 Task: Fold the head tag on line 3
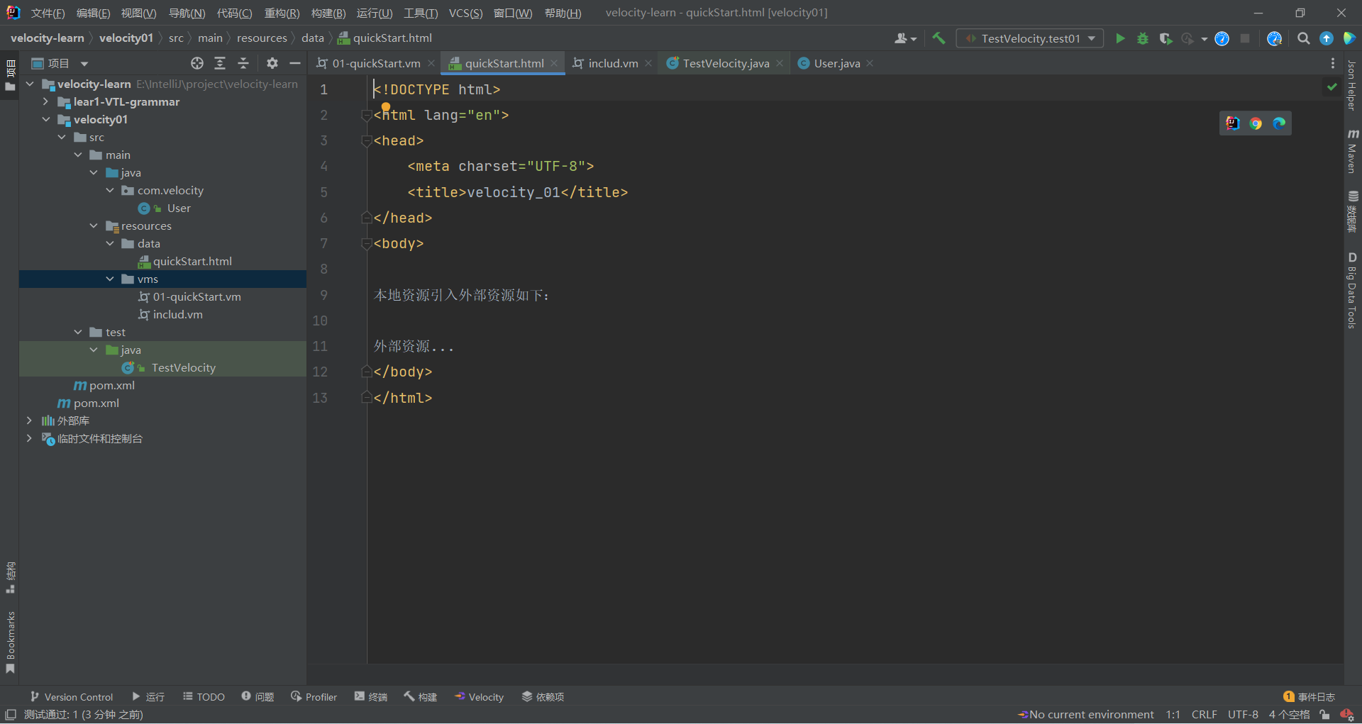tap(367, 141)
